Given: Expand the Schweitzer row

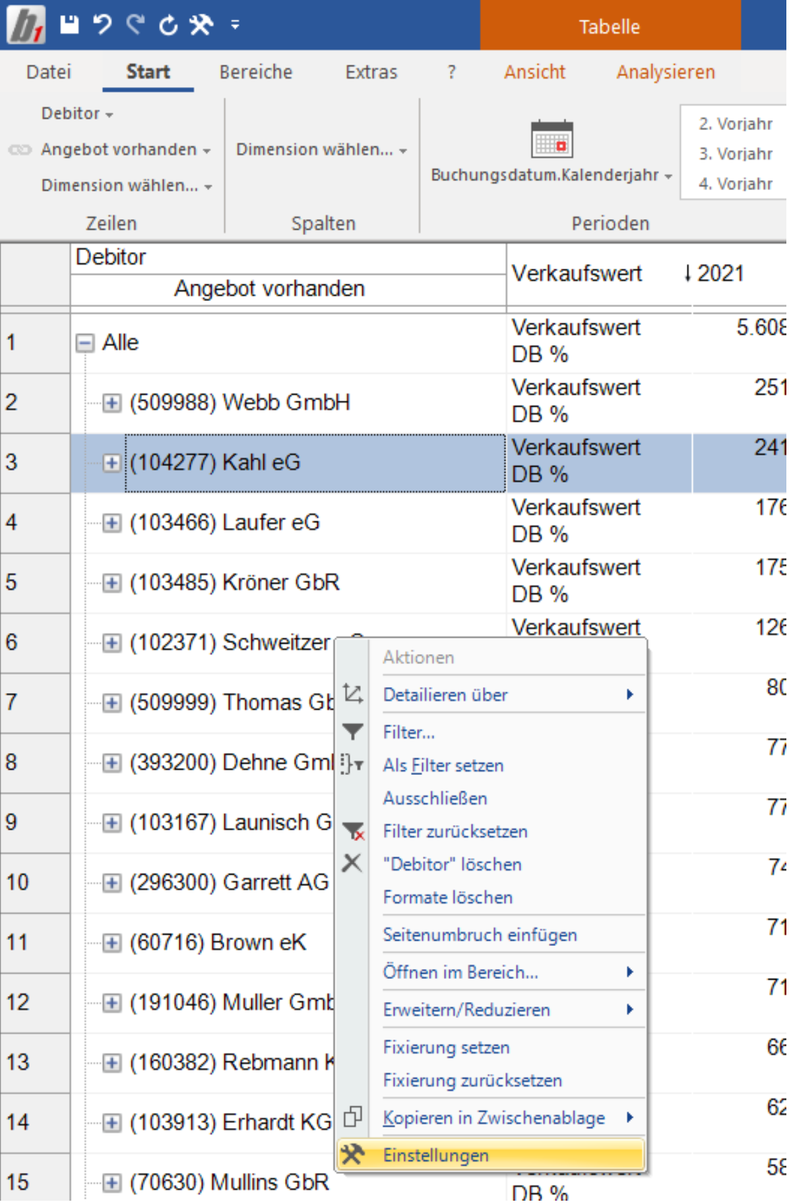Looking at the screenshot, I should 111,643.
